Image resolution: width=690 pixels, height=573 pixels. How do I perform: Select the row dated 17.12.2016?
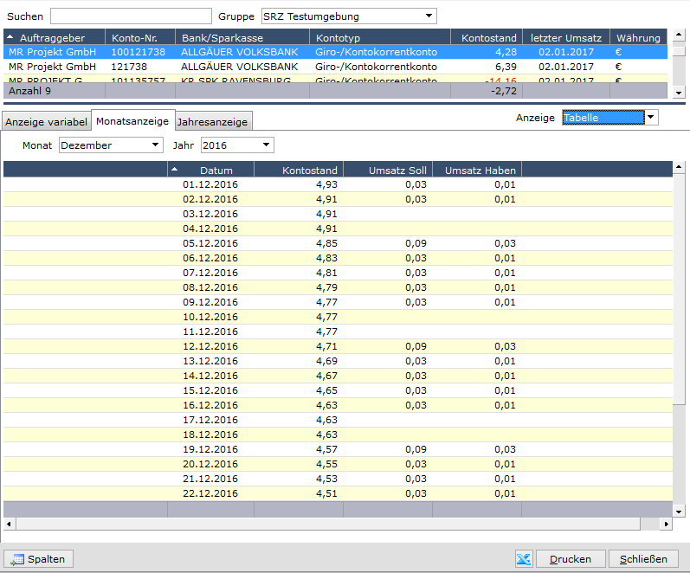tap(338, 420)
